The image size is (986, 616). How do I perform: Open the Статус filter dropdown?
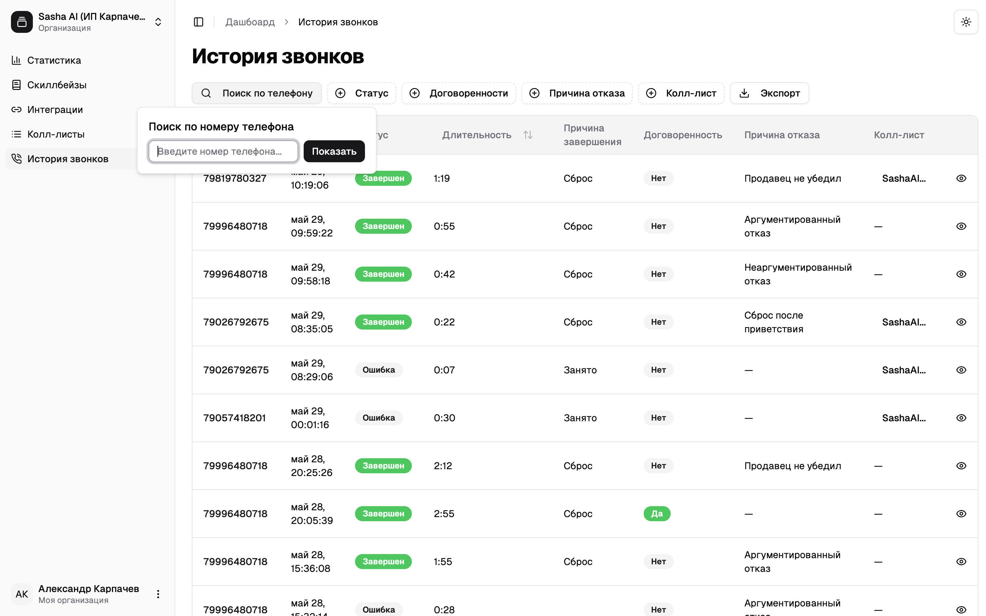pyautogui.click(x=362, y=93)
